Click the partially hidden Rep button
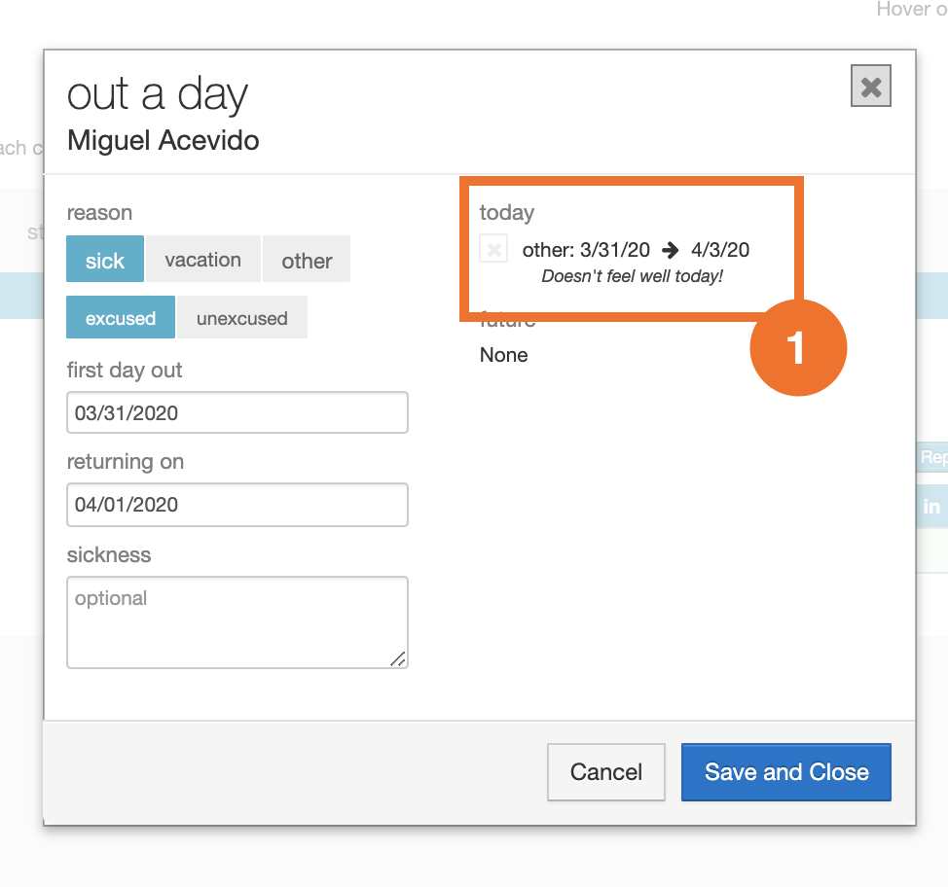Screen dimensions: 948x887 tap(932, 457)
